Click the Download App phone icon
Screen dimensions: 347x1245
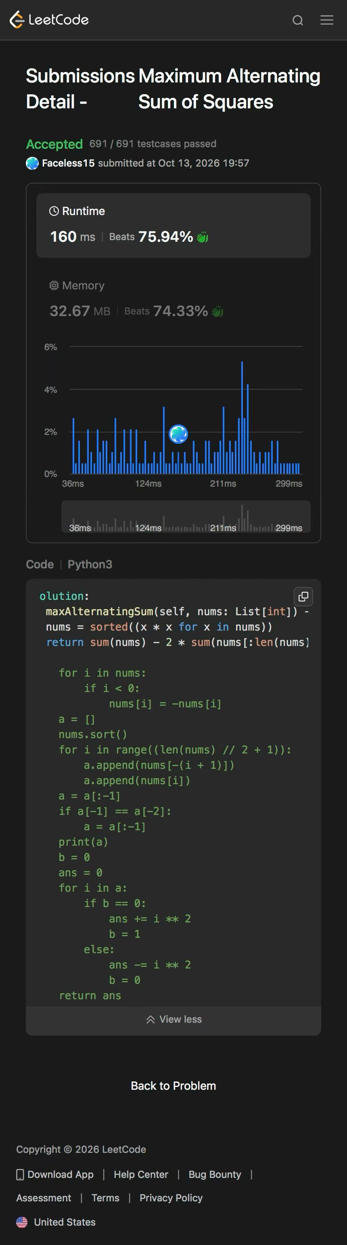tap(20, 1175)
